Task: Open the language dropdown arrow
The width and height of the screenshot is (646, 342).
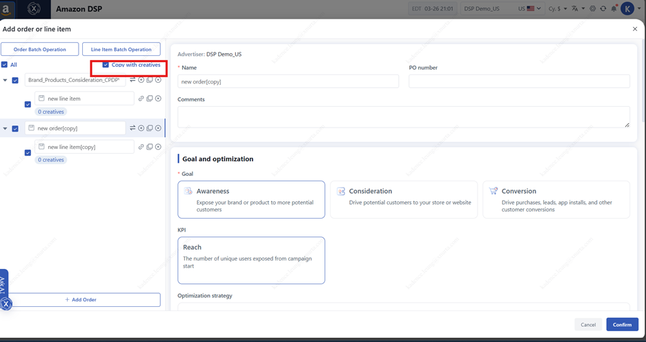Action: tap(583, 9)
